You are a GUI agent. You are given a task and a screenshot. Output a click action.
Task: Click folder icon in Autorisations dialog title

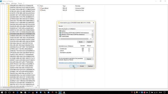59,23
